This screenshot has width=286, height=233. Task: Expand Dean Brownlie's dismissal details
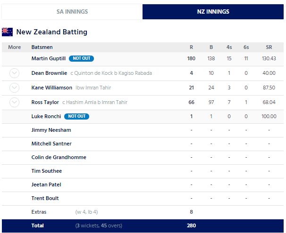click(14, 73)
